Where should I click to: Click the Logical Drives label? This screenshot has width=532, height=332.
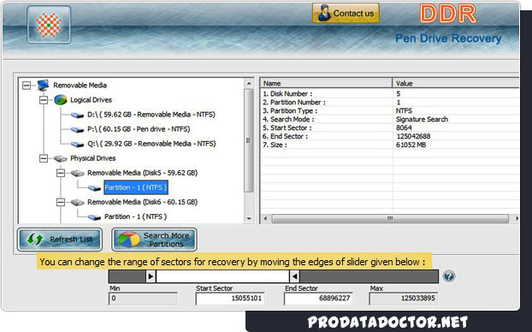(x=91, y=100)
